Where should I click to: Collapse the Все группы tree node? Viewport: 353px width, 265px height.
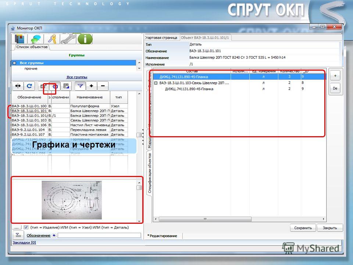(14, 63)
